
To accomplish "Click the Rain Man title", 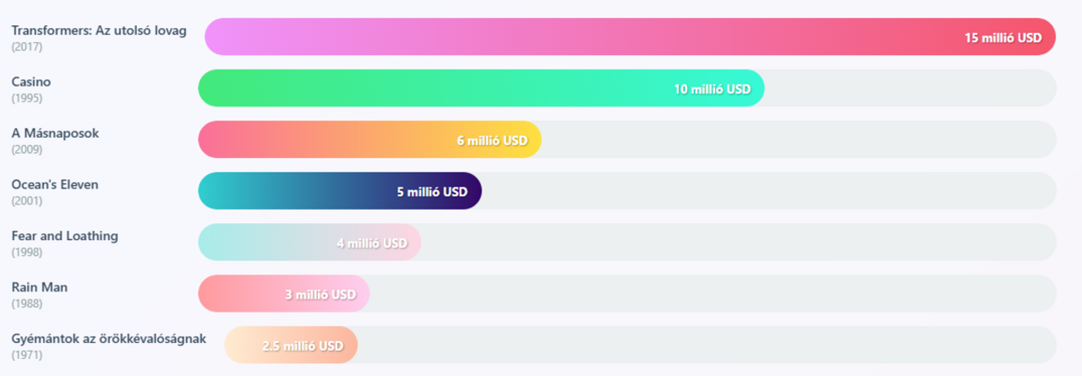I will tap(40, 287).
